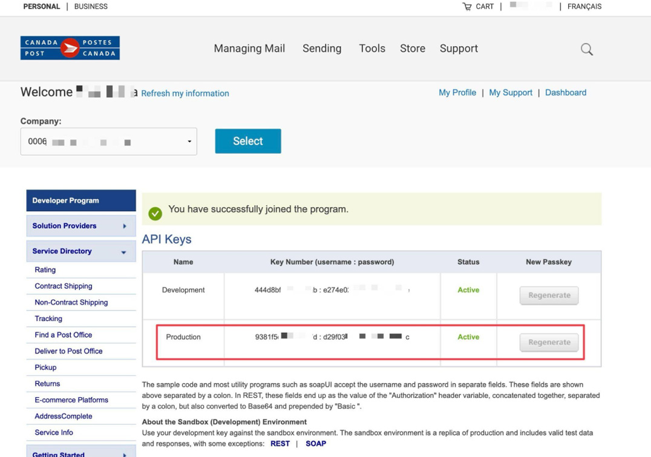The width and height of the screenshot is (651, 457).
Task: Open the CART link
Action: (x=485, y=7)
